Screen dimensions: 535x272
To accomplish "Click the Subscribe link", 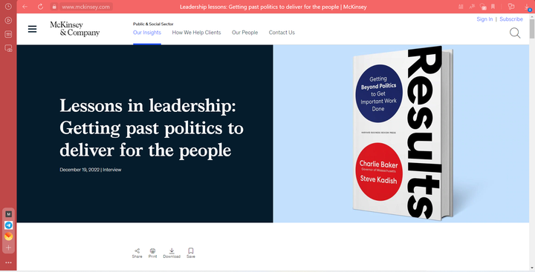I will [511, 19].
